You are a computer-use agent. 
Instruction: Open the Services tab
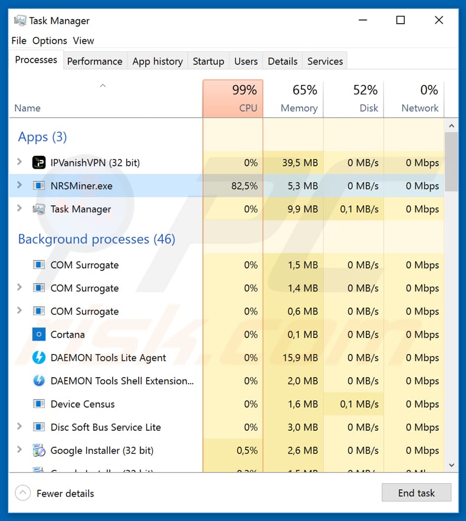point(325,61)
